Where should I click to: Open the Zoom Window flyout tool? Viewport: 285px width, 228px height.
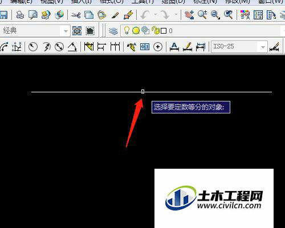215,15
